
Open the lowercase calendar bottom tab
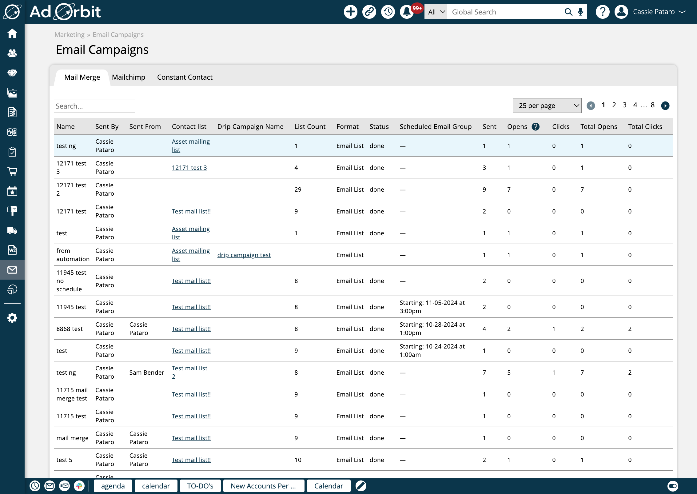pyautogui.click(x=156, y=486)
